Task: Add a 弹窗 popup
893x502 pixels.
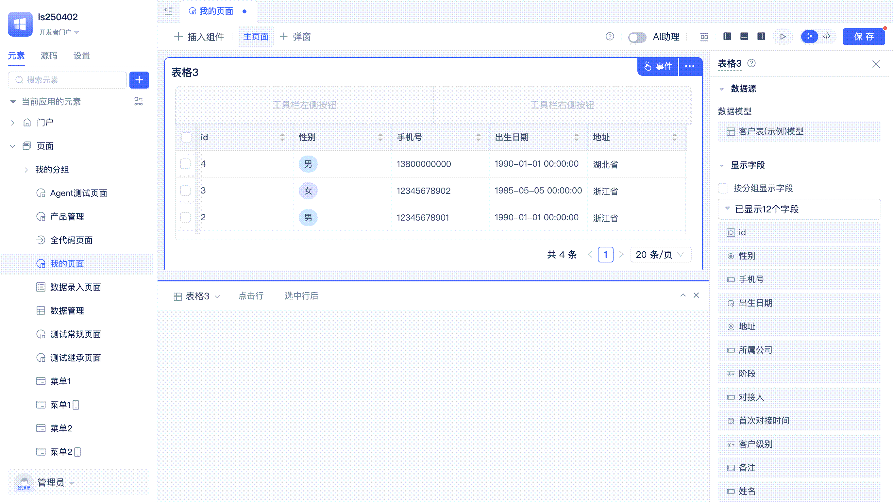Action: tap(295, 37)
